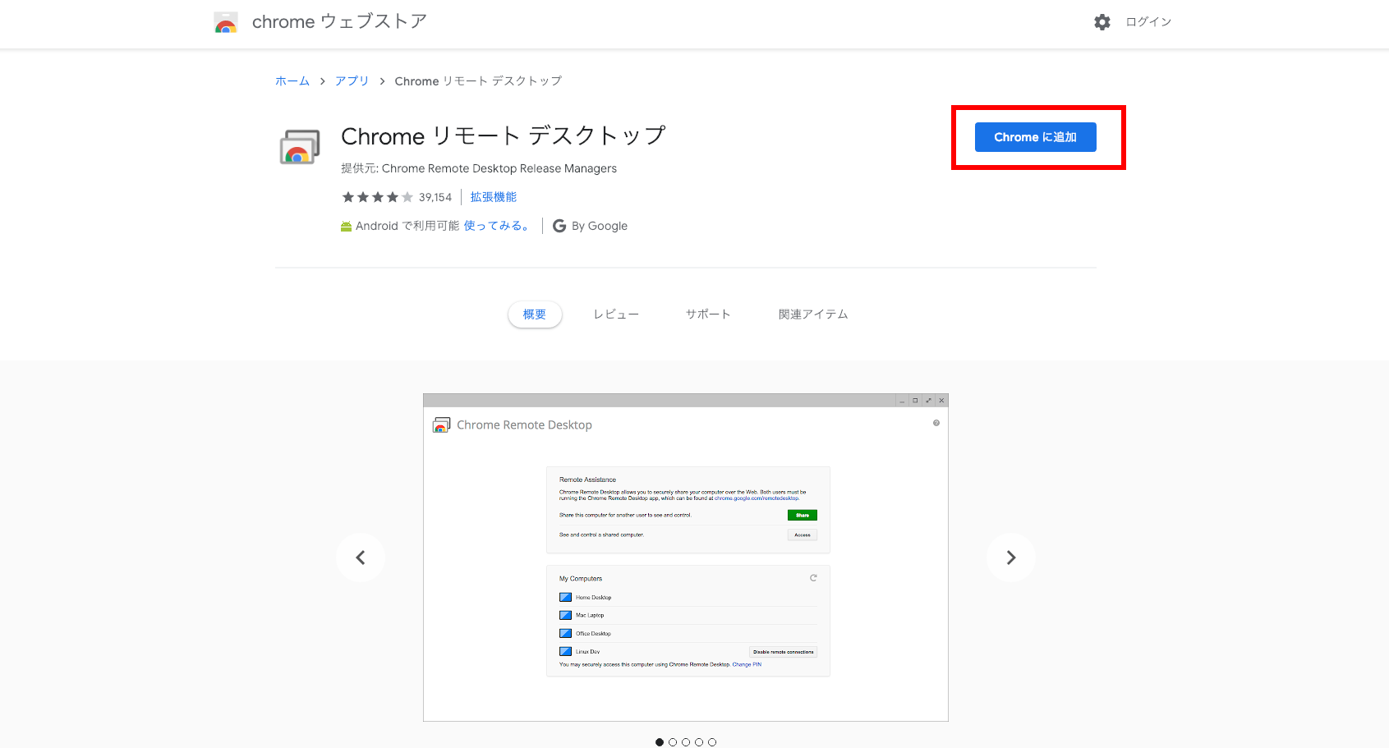Image resolution: width=1389 pixels, height=748 pixels.
Task: Click the 39,154 rating count
Action: click(x=435, y=197)
